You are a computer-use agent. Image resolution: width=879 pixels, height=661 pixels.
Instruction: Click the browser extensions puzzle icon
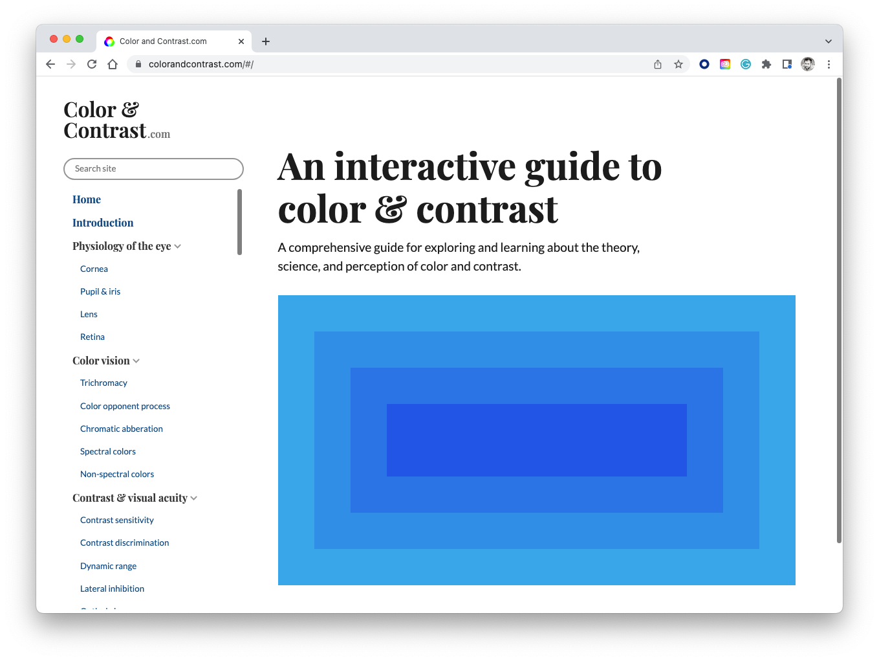pyautogui.click(x=766, y=64)
